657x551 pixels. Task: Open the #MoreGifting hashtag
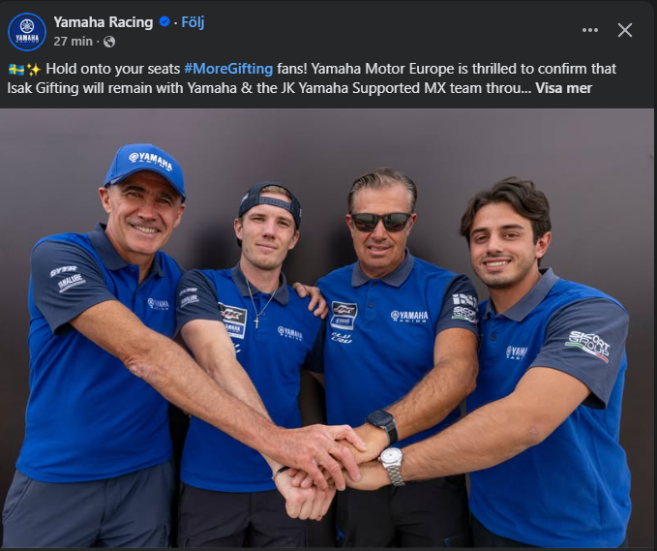(x=228, y=69)
